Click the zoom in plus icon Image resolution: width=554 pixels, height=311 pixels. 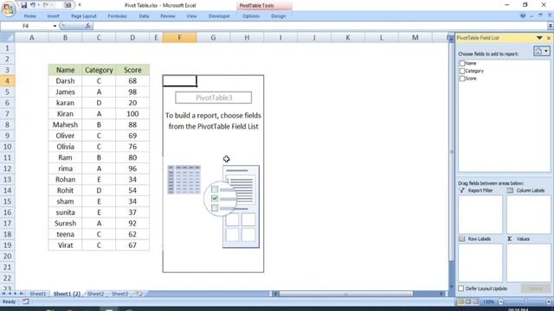[549, 301]
